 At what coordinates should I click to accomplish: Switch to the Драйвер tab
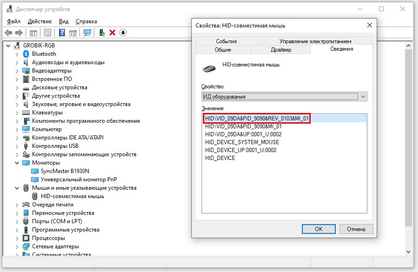[281, 50]
